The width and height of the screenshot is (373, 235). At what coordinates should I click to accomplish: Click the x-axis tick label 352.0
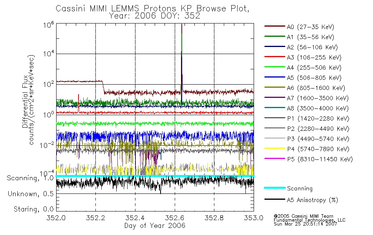(x=56, y=218)
